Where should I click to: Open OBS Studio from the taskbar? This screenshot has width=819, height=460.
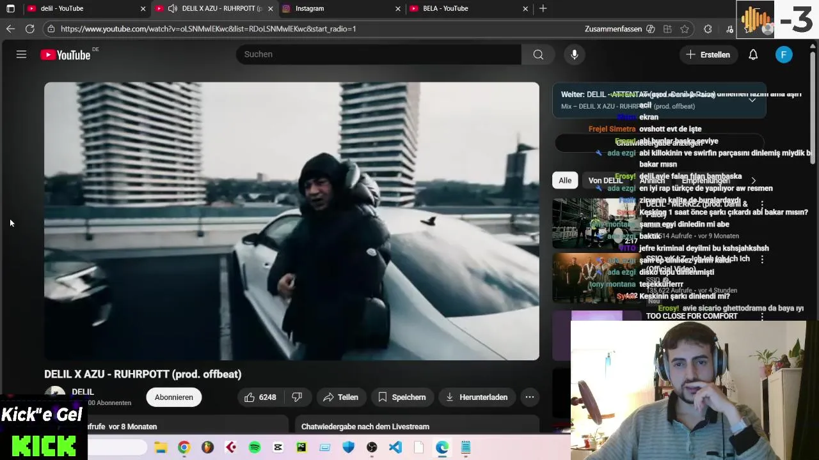372,447
